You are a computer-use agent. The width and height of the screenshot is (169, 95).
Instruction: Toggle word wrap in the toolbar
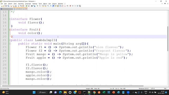pyautogui.click(x=48, y=6)
